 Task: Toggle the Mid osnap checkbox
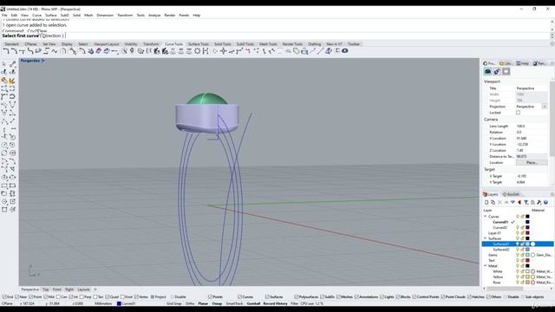coord(45,296)
